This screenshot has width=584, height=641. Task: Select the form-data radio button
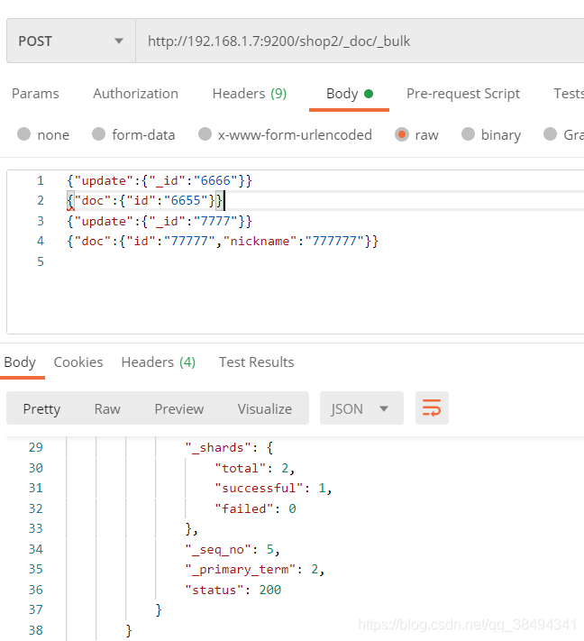pyautogui.click(x=99, y=134)
